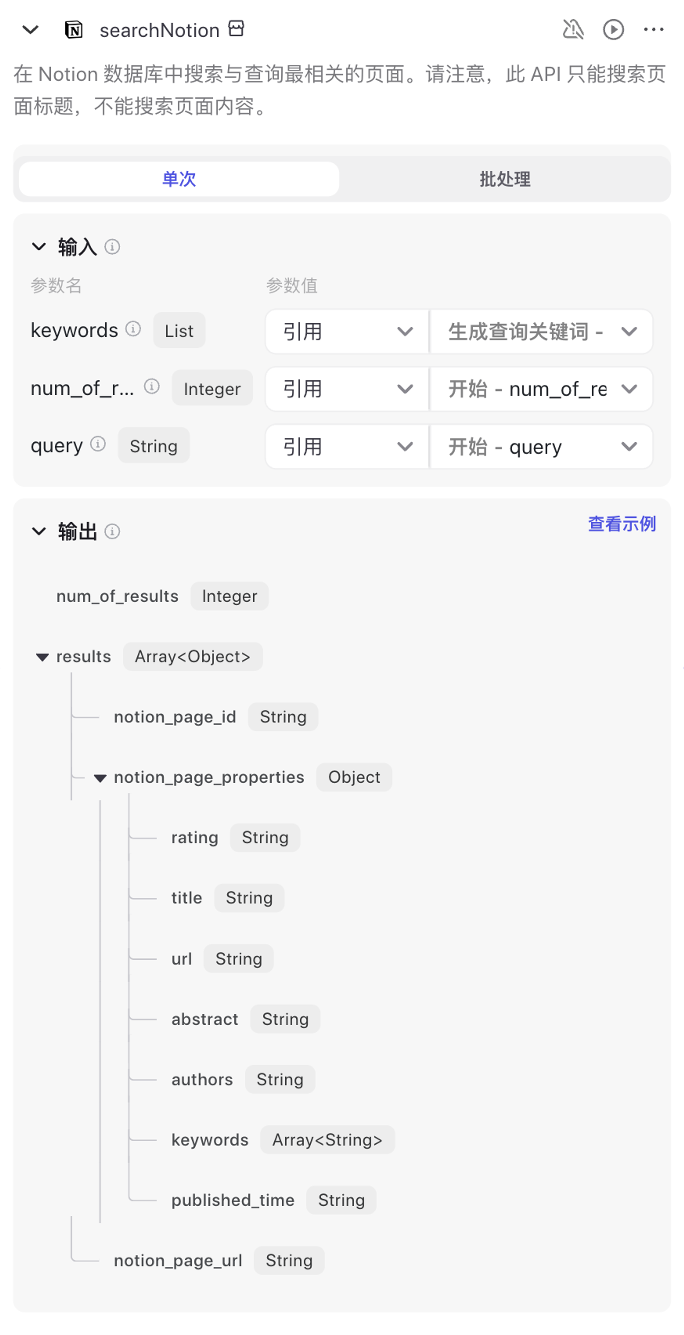Click info icon beside 输出 heading

112,531
